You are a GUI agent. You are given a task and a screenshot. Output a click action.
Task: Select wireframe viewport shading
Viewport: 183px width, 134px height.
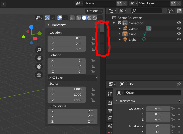tap(79, 18)
